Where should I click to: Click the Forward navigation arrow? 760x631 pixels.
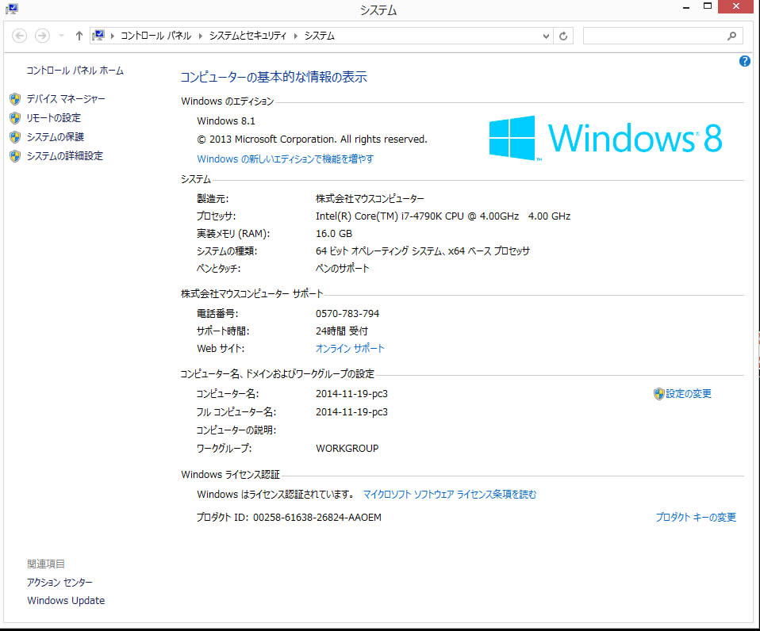pos(42,36)
